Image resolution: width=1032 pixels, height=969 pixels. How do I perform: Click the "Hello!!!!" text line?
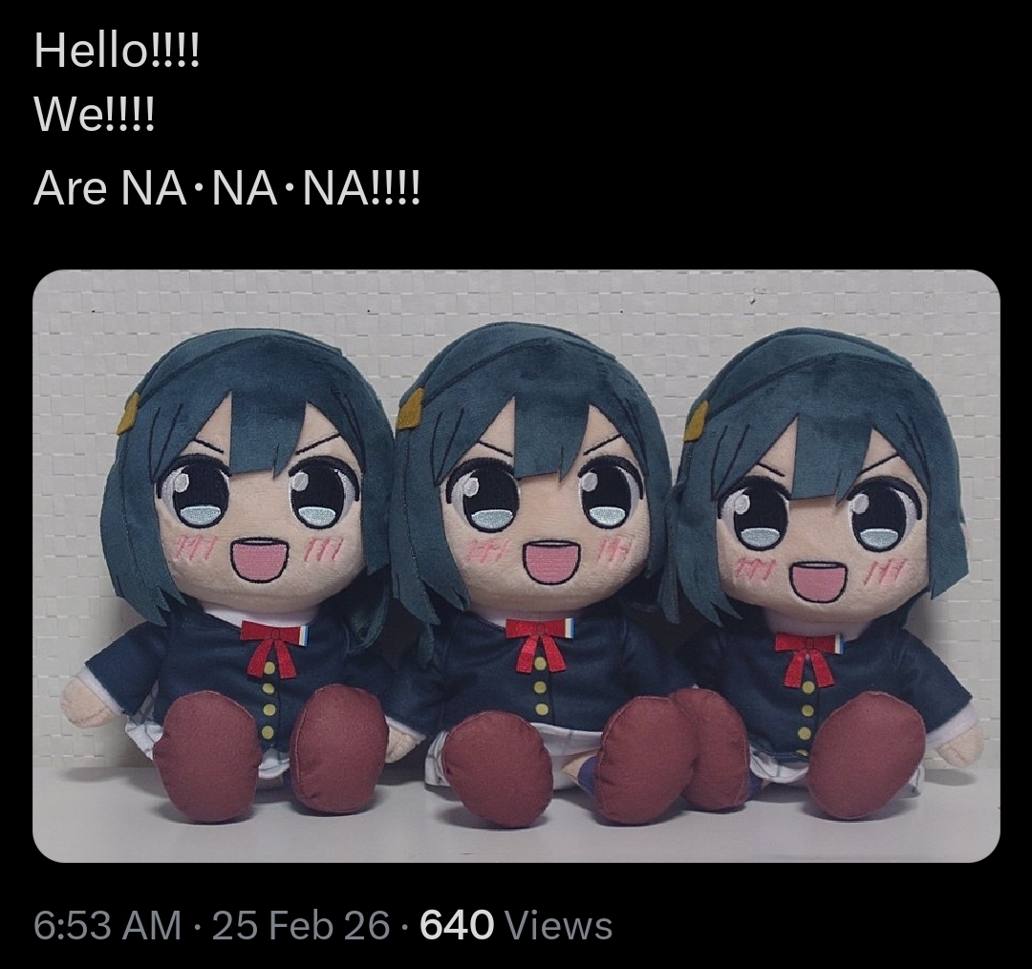pyautogui.click(x=117, y=50)
